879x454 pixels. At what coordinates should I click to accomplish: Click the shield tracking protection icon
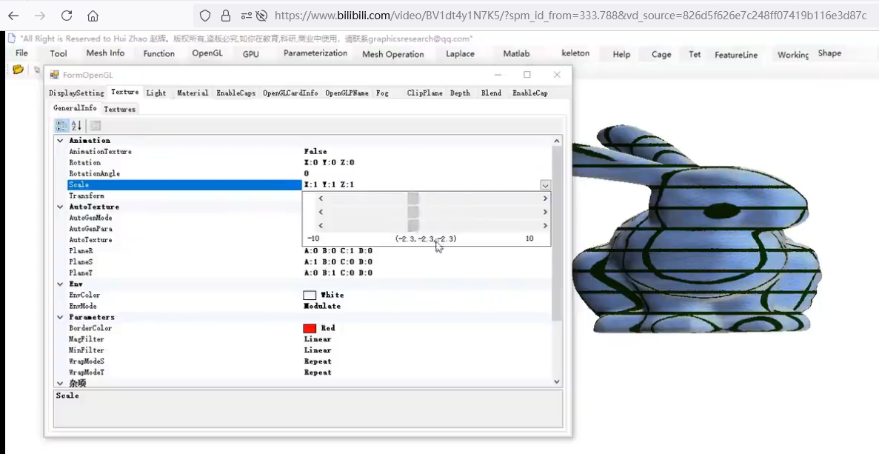click(205, 16)
